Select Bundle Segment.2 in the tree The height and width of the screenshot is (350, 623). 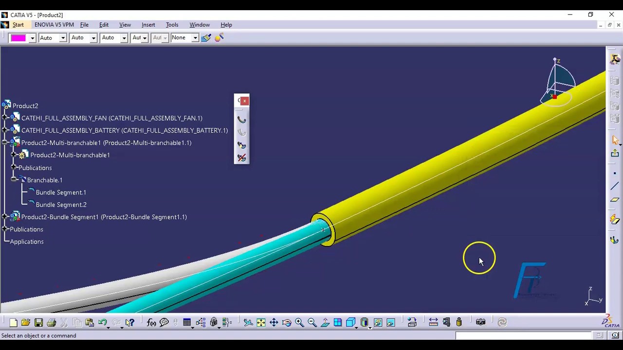coord(61,205)
